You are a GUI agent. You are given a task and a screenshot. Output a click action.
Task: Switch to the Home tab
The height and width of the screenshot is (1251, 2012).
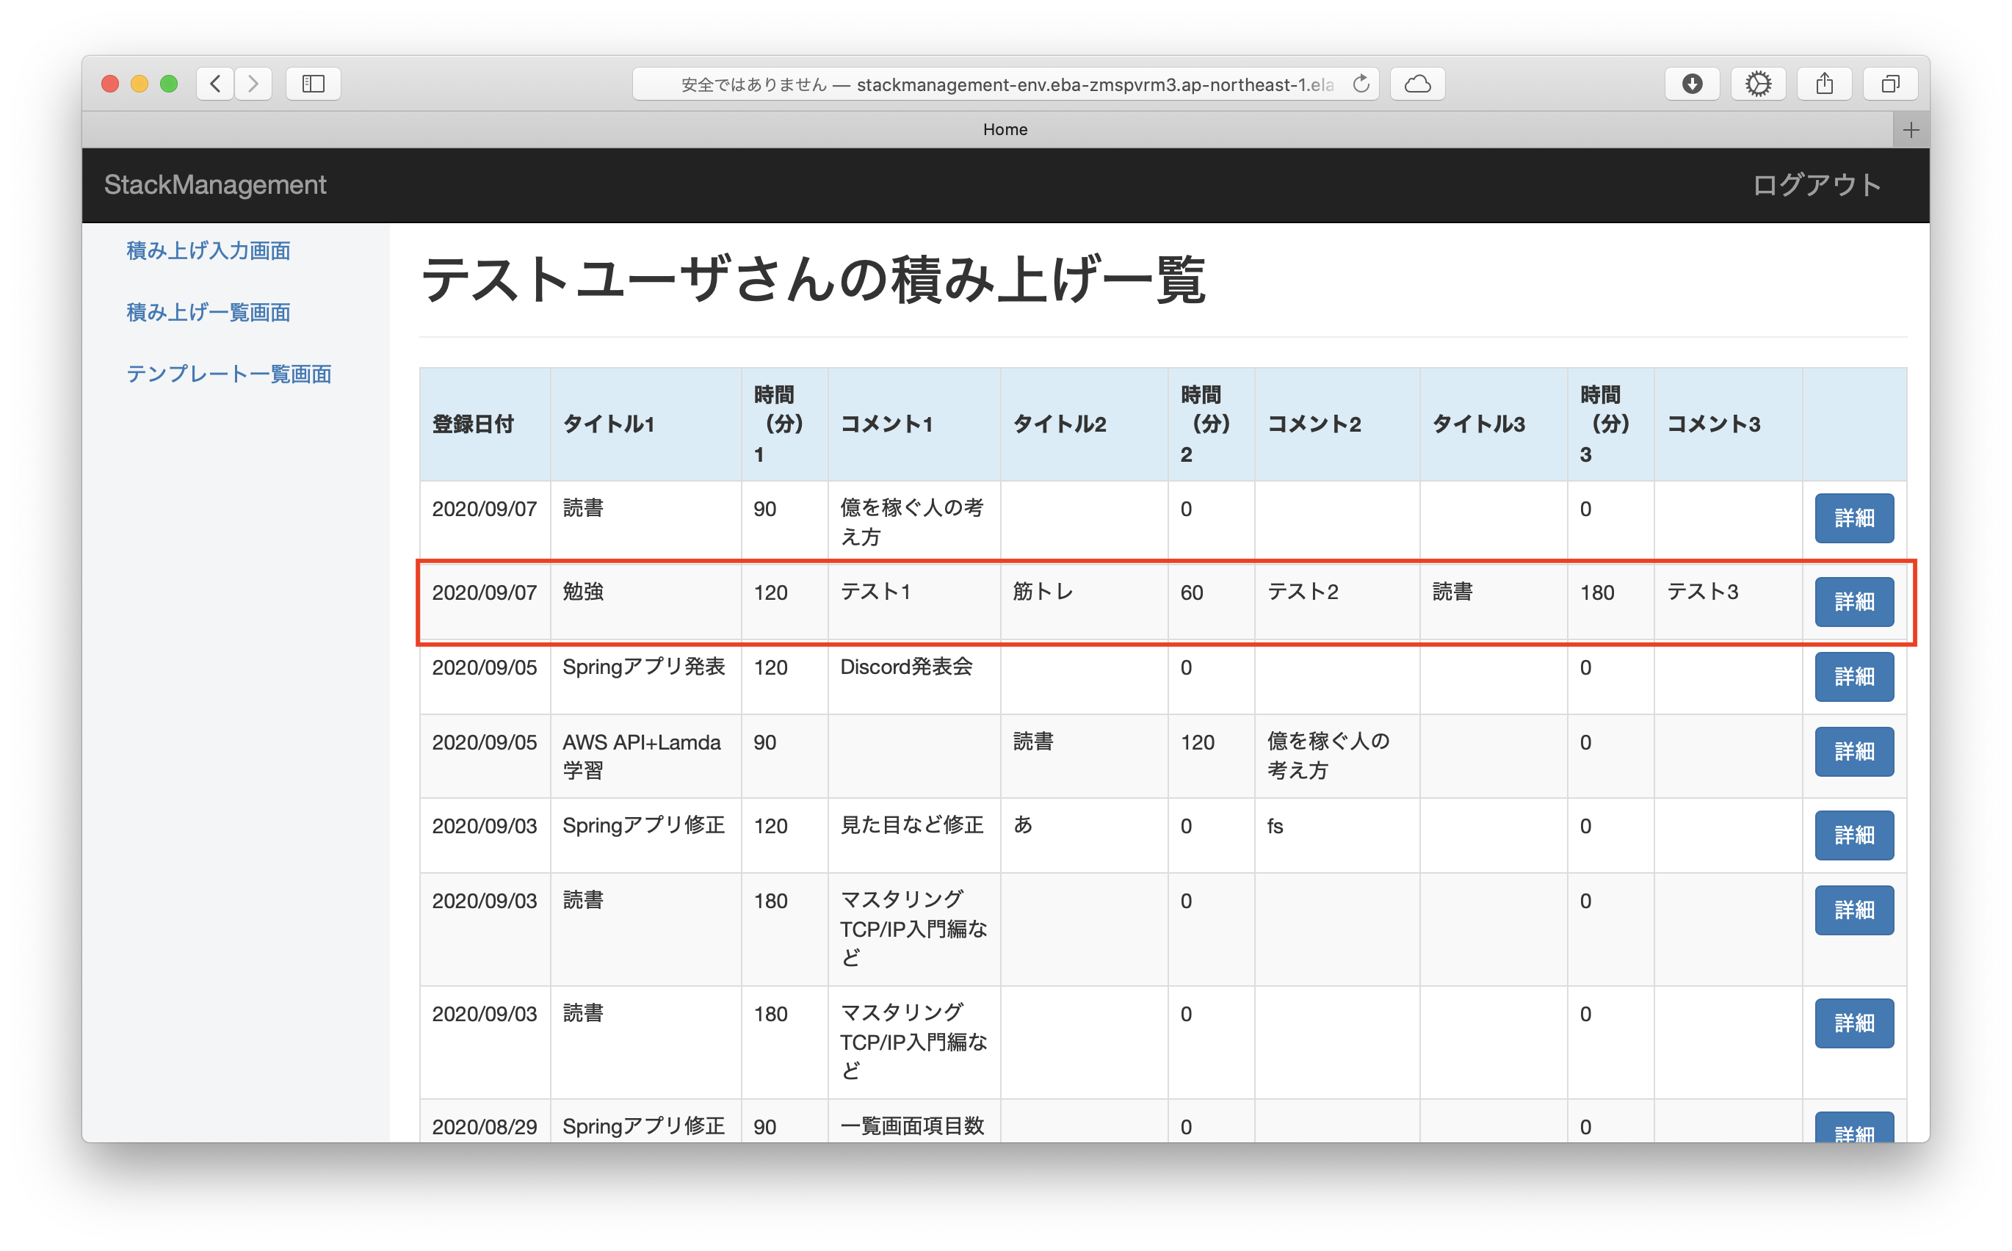[x=1005, y=129]
